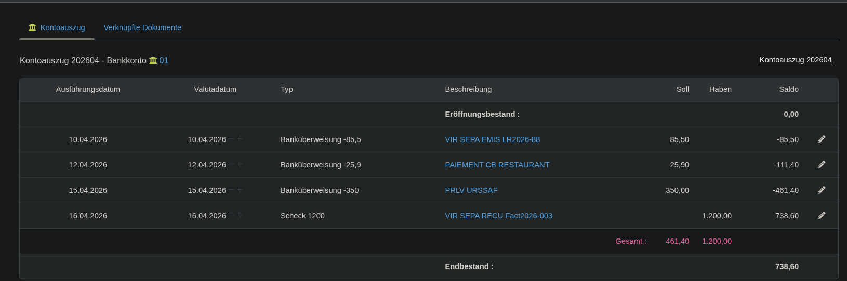
Task: Open the VIR SEPA EMIS LR2026-88 link
Action: tap(492, 139)
